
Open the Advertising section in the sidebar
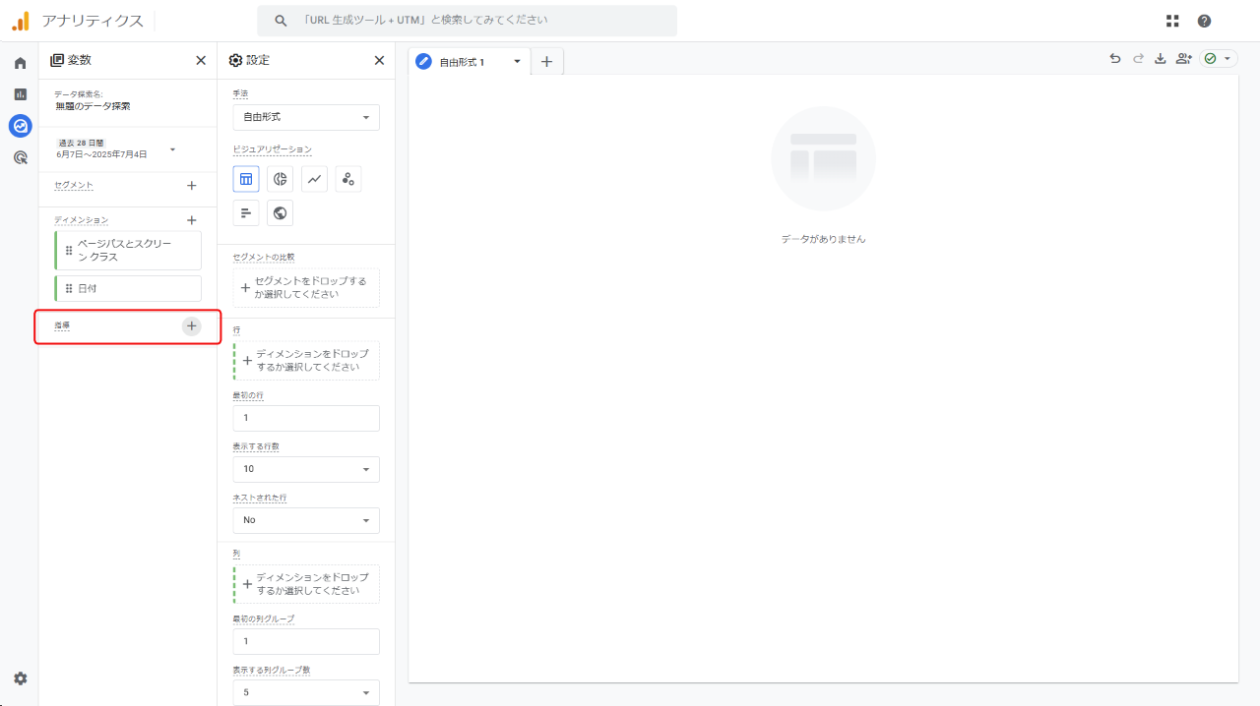(x=20, y=157)
